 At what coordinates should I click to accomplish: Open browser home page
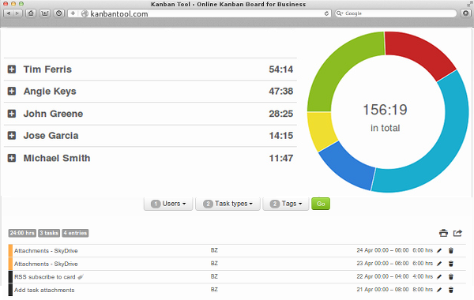pyautogui.click(x=31, y=13)
